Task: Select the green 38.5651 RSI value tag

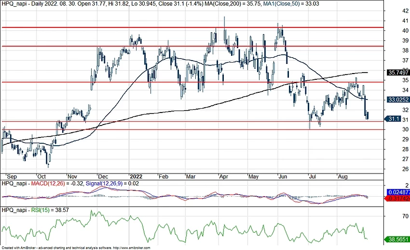Action: 398,239
